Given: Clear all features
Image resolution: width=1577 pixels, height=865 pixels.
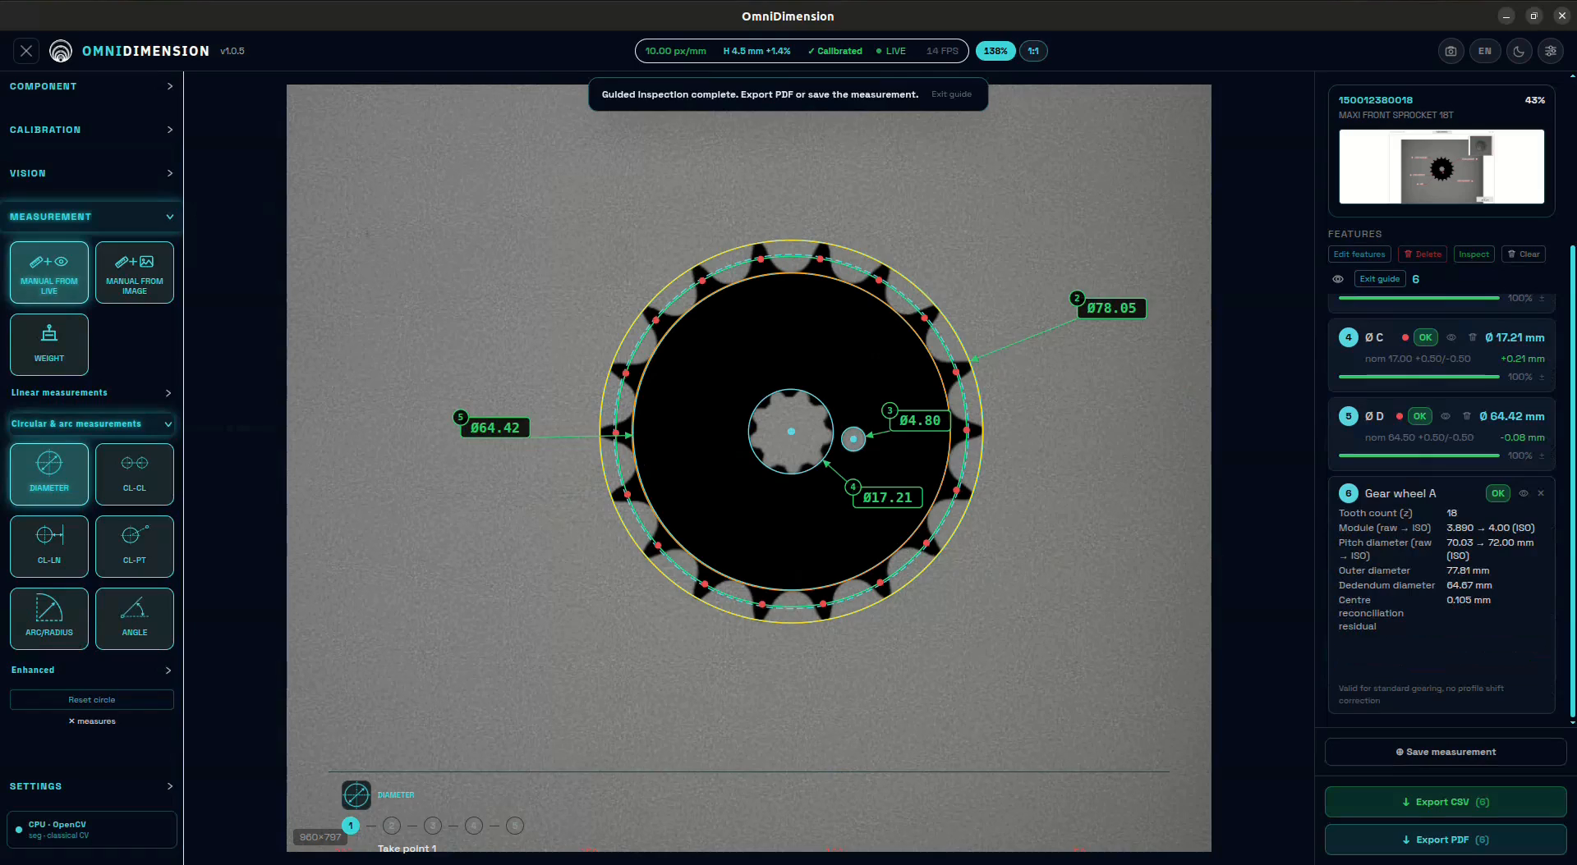Looking at the screenshot, I should pyautogui.click(x=1524, y=254).
